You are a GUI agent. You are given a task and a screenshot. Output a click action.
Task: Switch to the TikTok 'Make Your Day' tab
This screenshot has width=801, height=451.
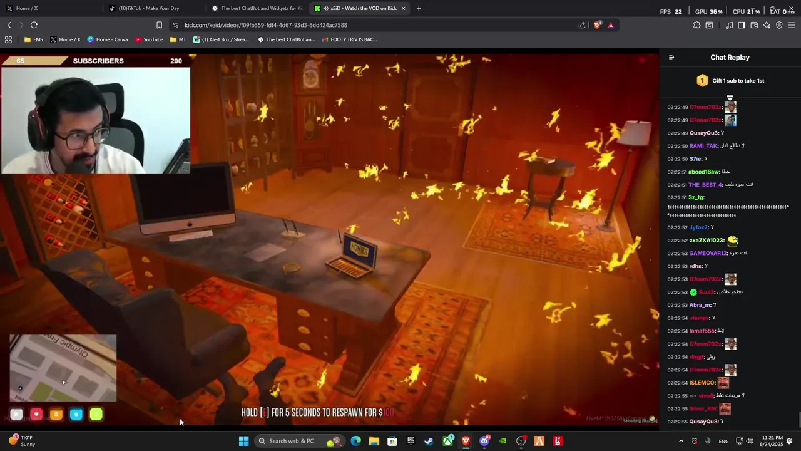click(x=153, y=8)
